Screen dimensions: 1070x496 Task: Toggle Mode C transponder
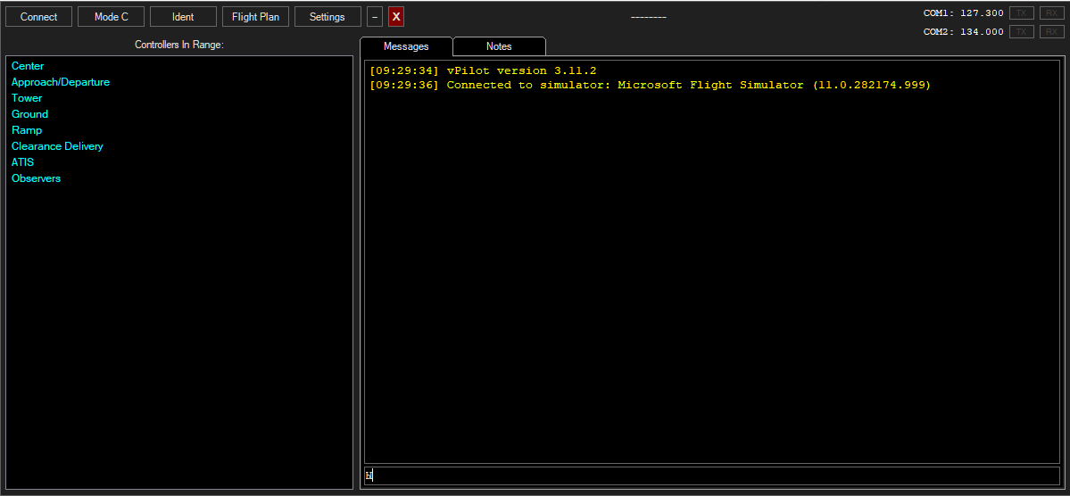(112, 17)
